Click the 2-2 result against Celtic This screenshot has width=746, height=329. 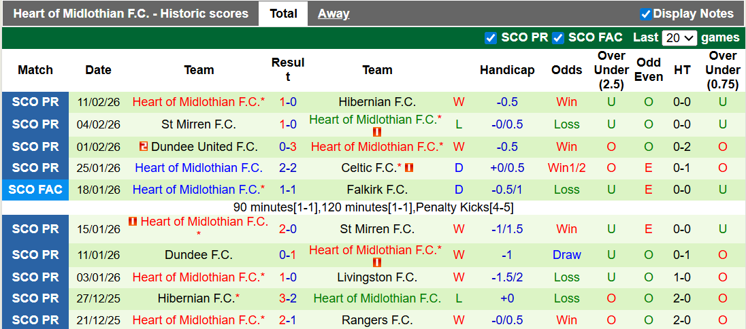coord(288,168)
